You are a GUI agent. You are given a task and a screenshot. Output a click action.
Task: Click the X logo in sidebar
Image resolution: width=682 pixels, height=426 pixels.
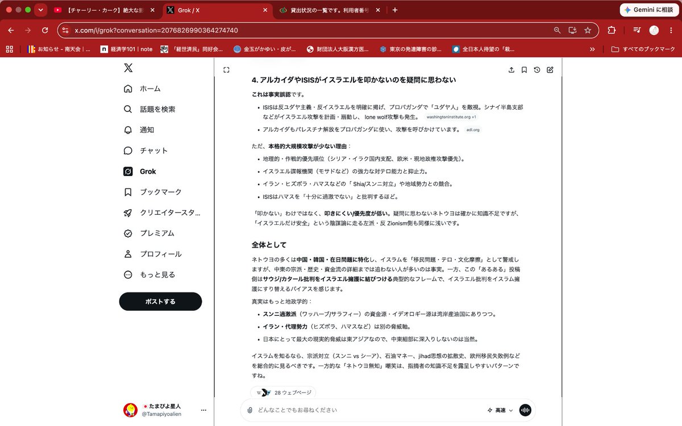(128, 68)
